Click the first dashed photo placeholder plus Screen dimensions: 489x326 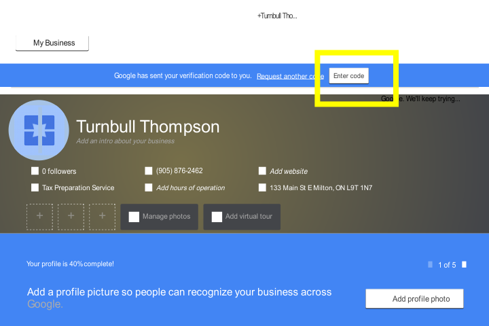[39, 217]
